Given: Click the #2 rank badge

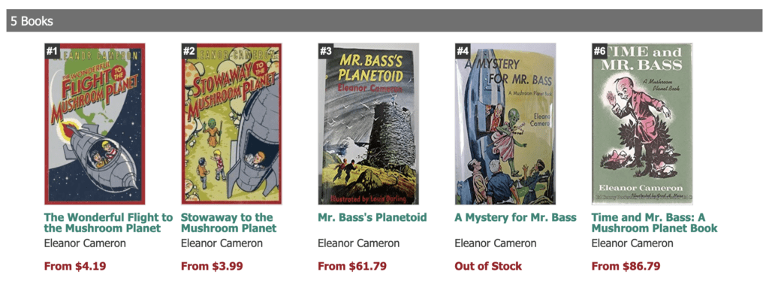Looking at the screenshot, I should (x=188, y=50).
